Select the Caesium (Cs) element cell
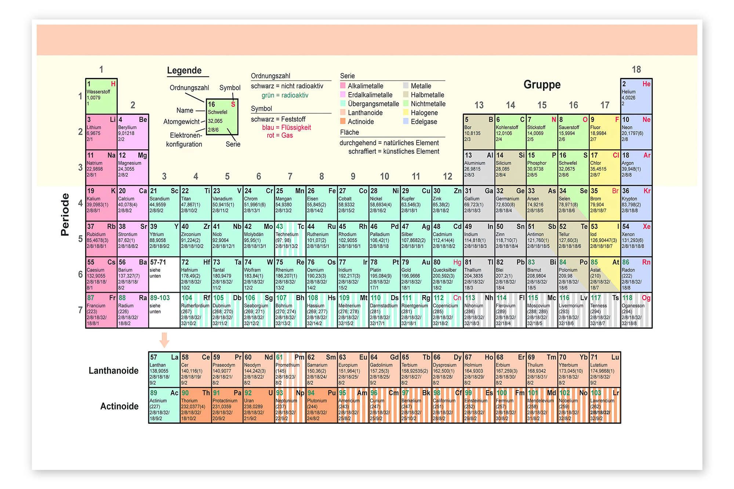The height and width of the screenshot is (489, 734). (x=101, y=274)
